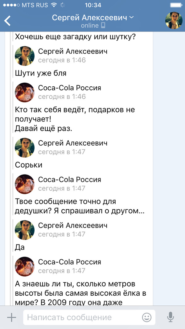This screenshot has width=185, height=329.
Task: Tap the message "Шути уже бля"
Action: pyautogui.click(x=41, y=73)
